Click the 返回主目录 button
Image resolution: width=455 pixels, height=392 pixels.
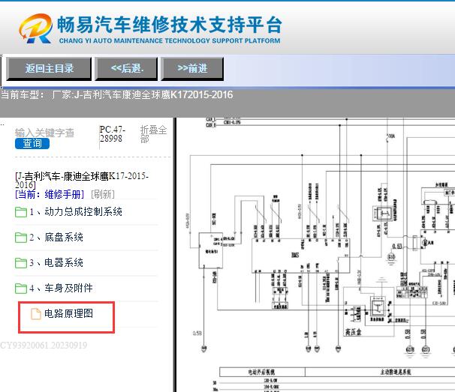point(49,69)
